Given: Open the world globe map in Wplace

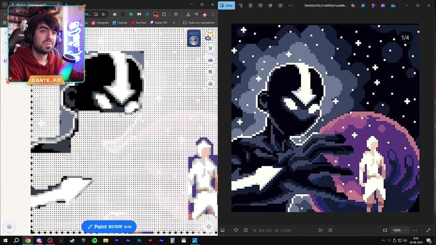Looking at the screenshot, I should 194,38.
